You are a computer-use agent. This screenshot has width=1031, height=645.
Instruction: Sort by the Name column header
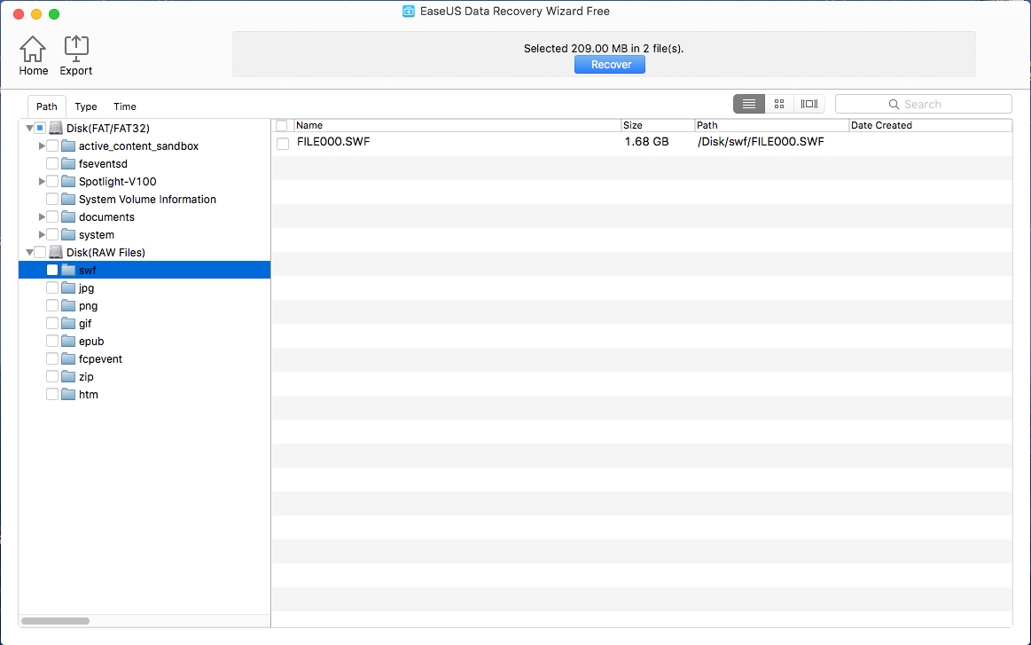coord(457,125)
